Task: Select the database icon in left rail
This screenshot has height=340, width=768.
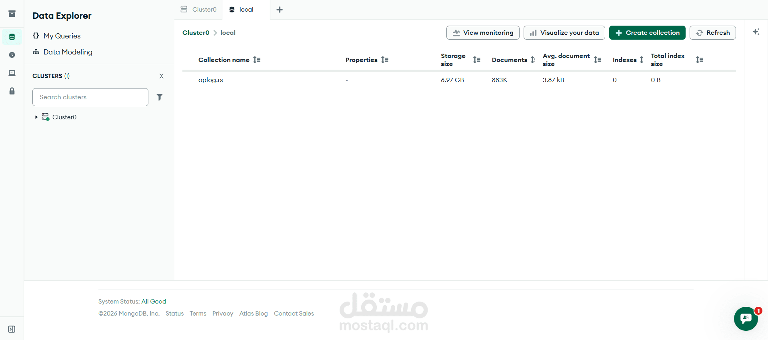Action: pyautogui.click(x=12, y=37)
